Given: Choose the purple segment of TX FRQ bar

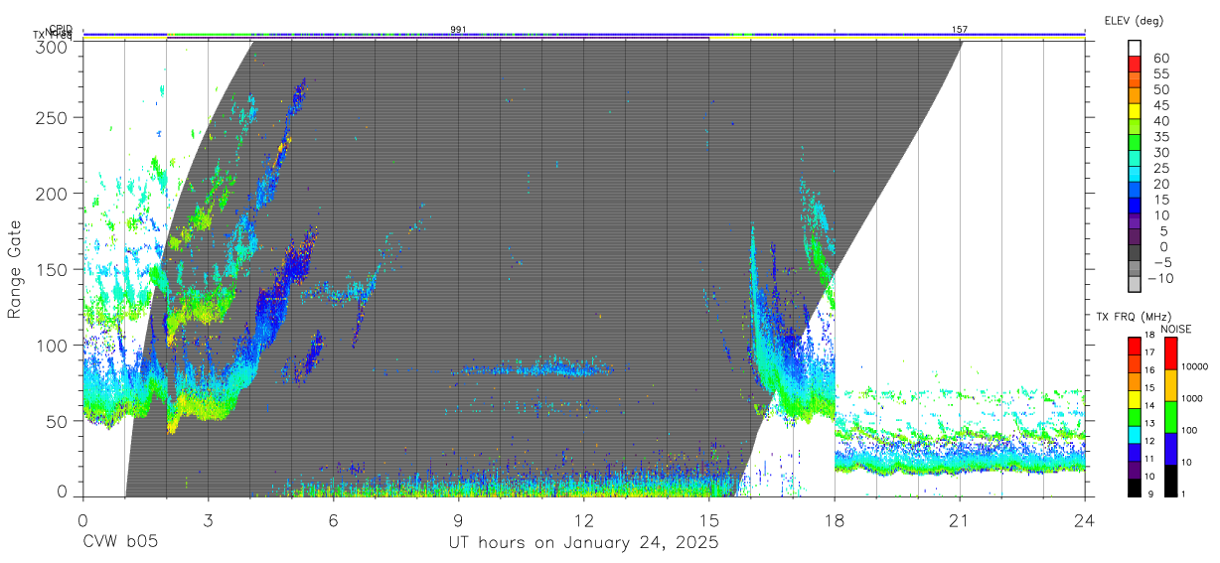Looking at the screenshot, I should pyautogui.click(x=1134, y=469).
